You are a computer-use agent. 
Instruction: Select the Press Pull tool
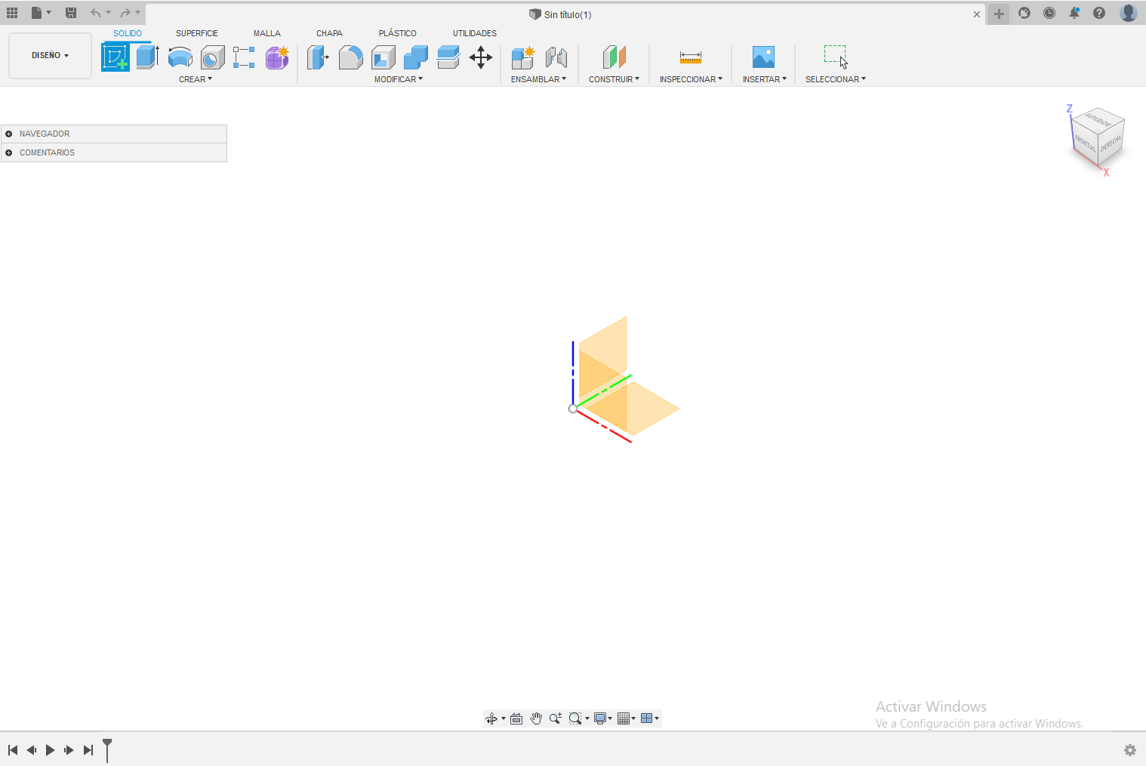318,57
